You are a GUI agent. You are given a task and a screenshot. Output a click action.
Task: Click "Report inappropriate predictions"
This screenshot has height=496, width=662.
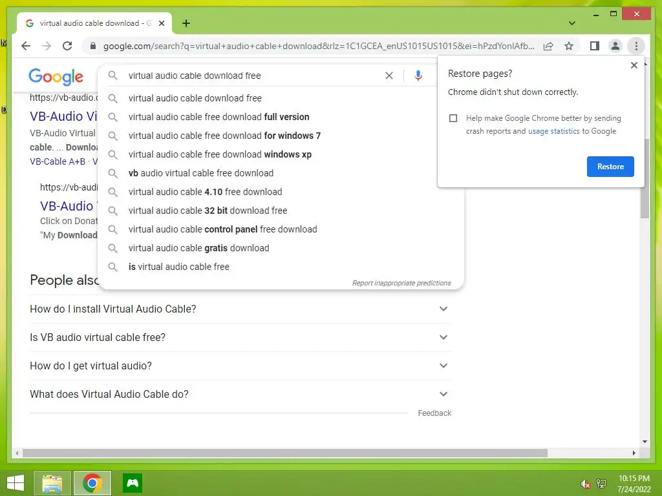click(401, 283)
